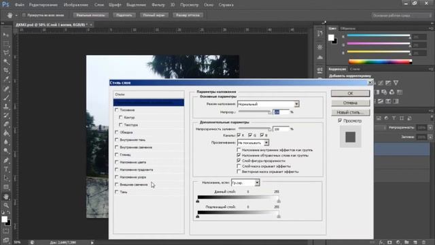The image size is (435, 245).
Task: Open the Hand tool preset picker arrow
Action: 16,15
